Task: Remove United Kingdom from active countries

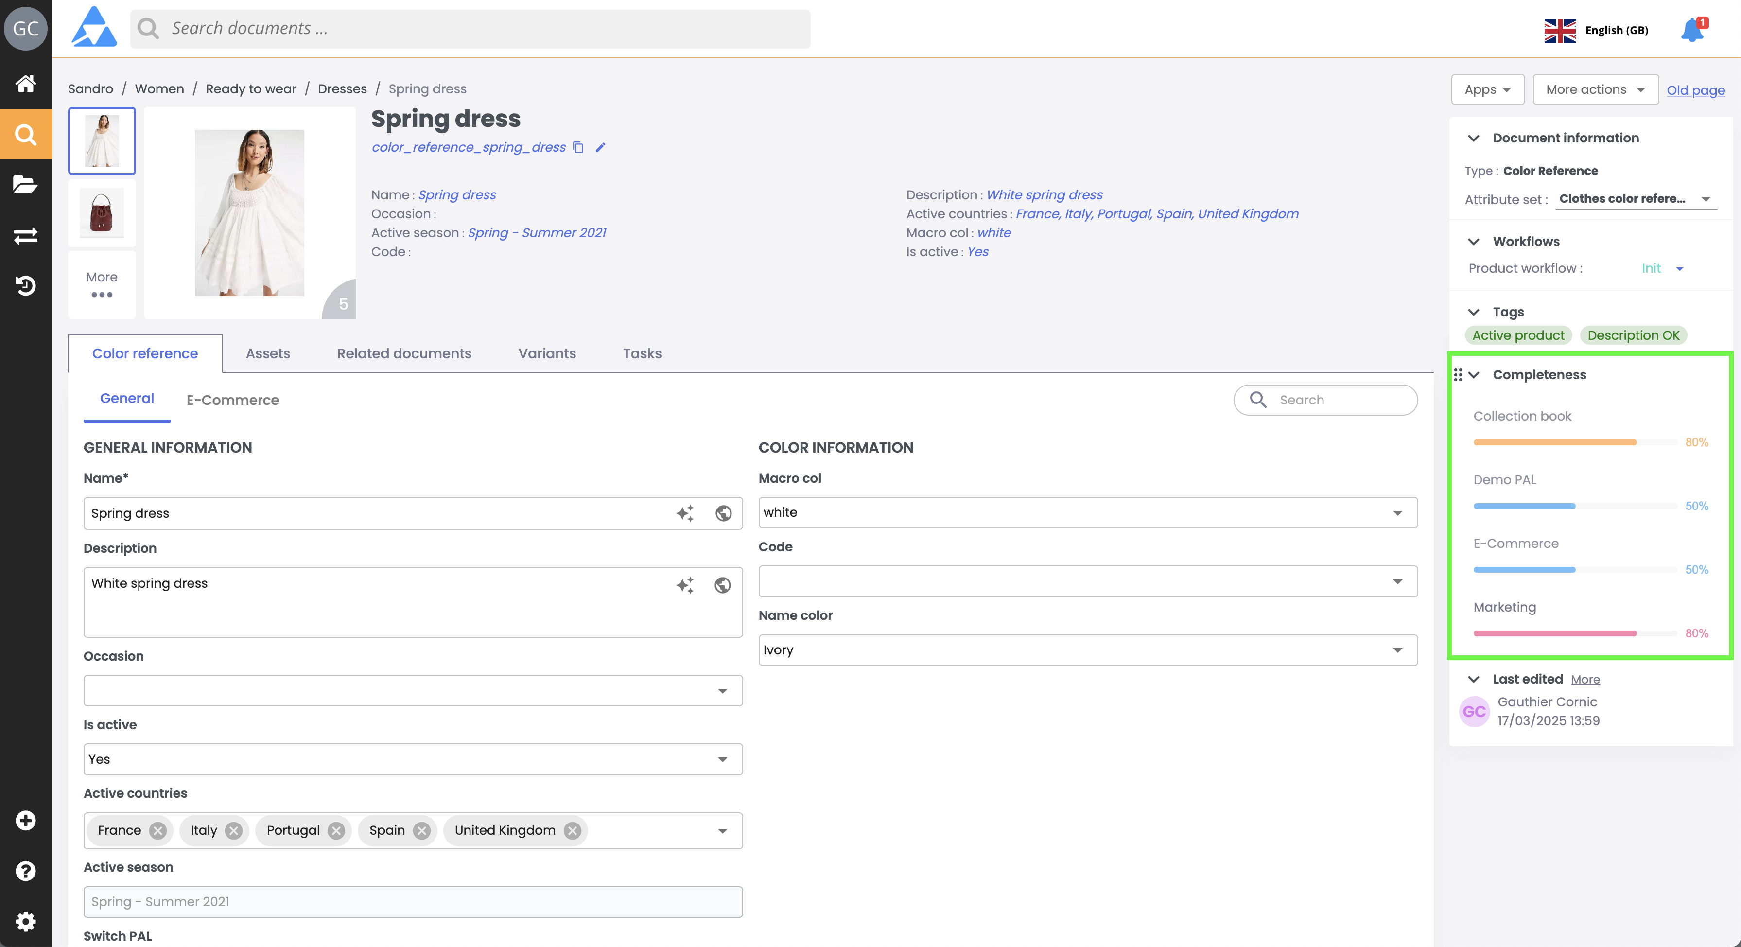Action: point(573,831)
